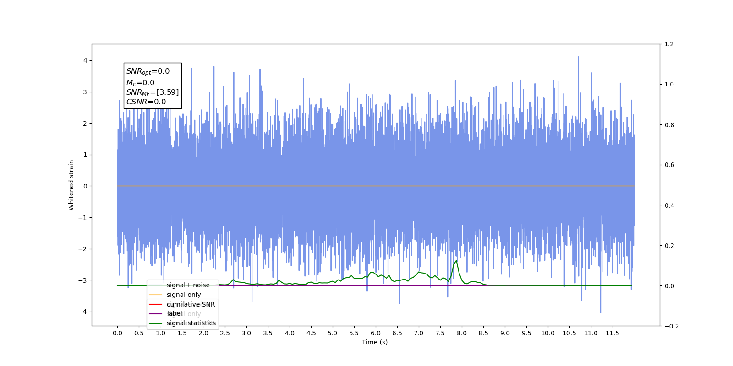Click the blue line sample beside 'signal+ noise'
Screen dimensions: 733x366
click(x=156, y=285)
